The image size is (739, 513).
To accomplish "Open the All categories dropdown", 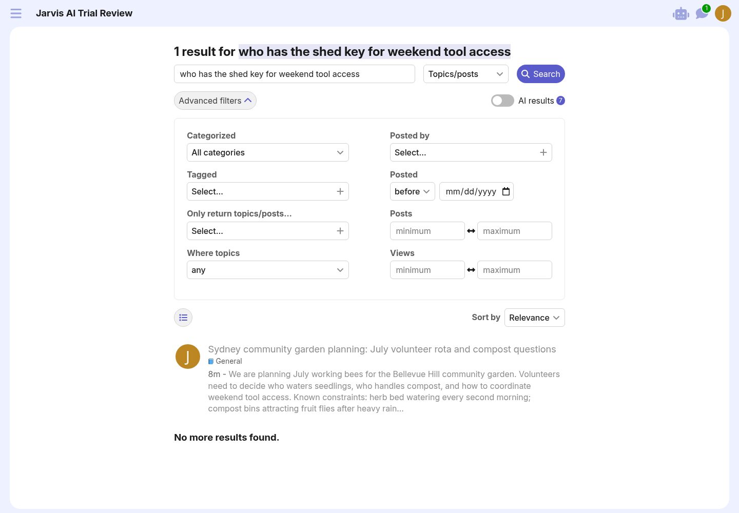I will (268, 152).
